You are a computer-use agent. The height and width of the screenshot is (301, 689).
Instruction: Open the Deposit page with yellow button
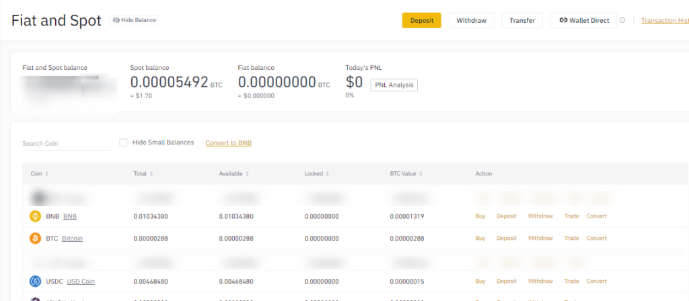click(421, 20)
